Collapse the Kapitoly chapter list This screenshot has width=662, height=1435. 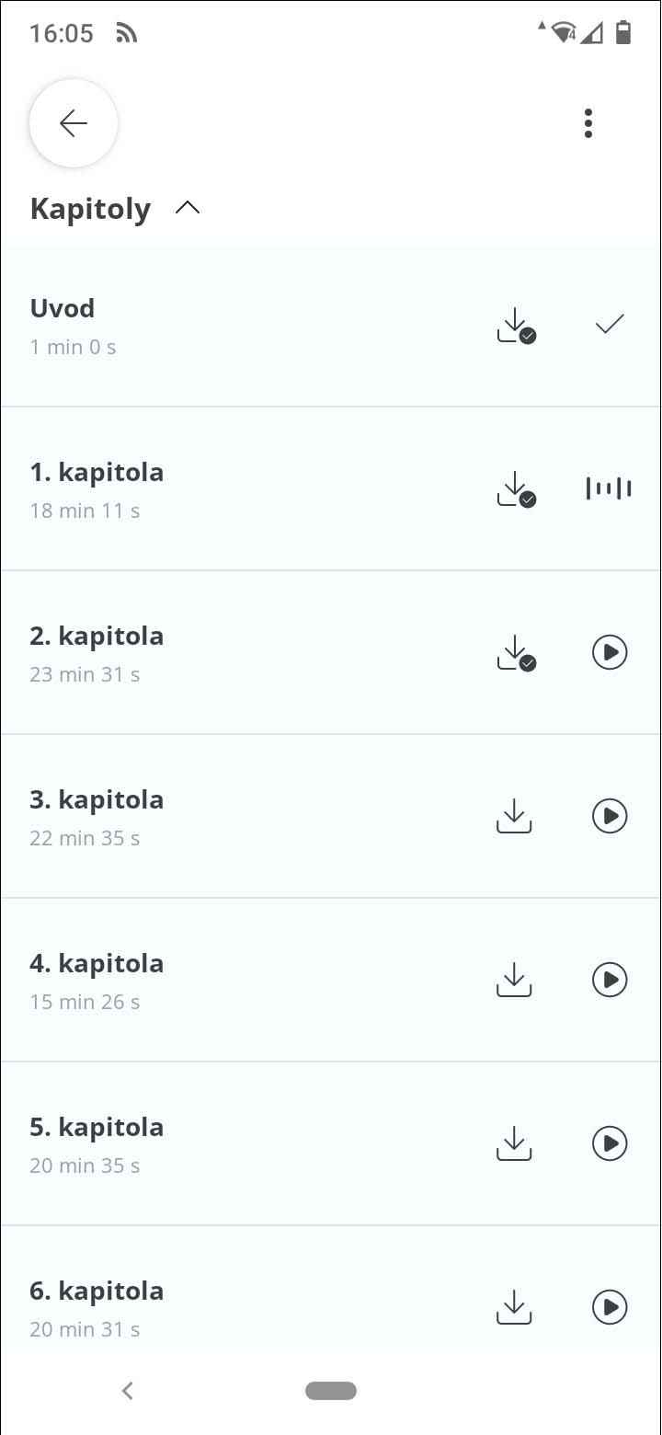pos(188,209)
